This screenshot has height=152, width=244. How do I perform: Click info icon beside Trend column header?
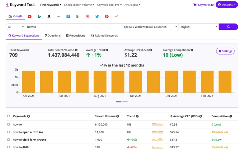137,116
